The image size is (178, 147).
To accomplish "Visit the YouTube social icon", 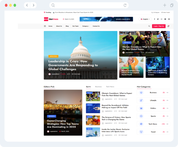I will pyautogui.click(x=165, y=19).
